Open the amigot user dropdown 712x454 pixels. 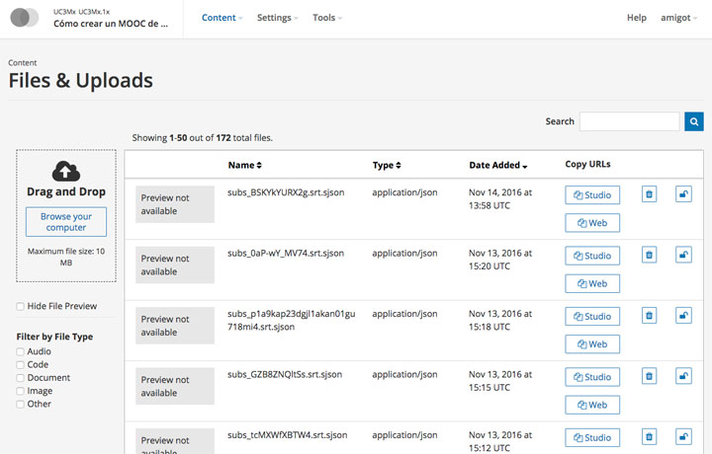tap(681, 18)
